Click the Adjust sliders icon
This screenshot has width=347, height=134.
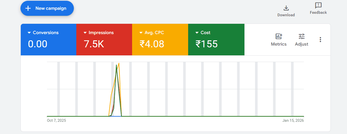point(301,36)
